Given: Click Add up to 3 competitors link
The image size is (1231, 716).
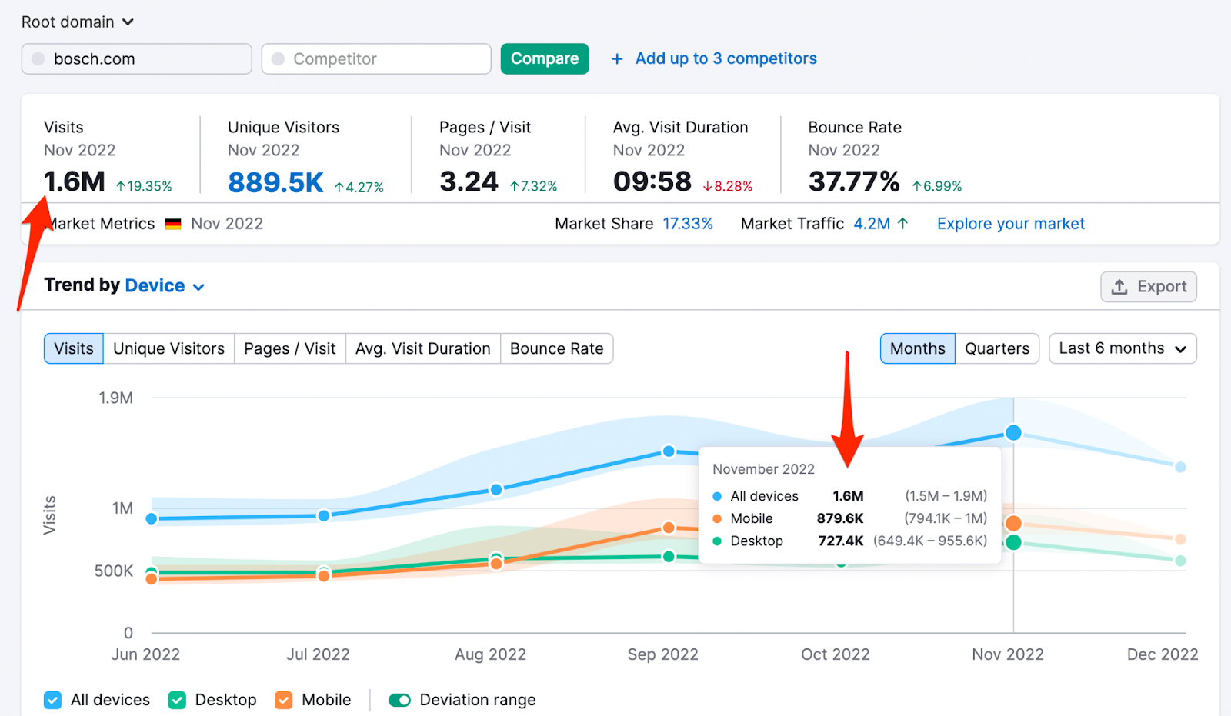Looking at the screenshot, I should pos(726,58).
